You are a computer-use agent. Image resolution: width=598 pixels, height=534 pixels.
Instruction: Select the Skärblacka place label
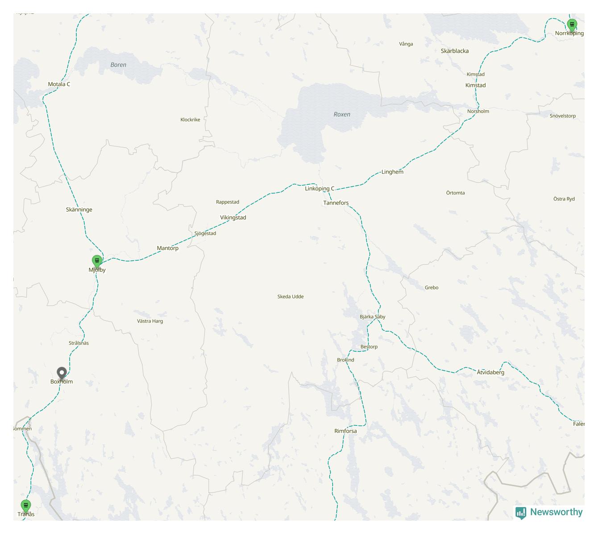tap(455, 51)
